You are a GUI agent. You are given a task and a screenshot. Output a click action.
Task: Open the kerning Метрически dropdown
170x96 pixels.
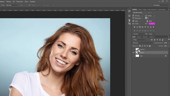click(x=139, y=18)
